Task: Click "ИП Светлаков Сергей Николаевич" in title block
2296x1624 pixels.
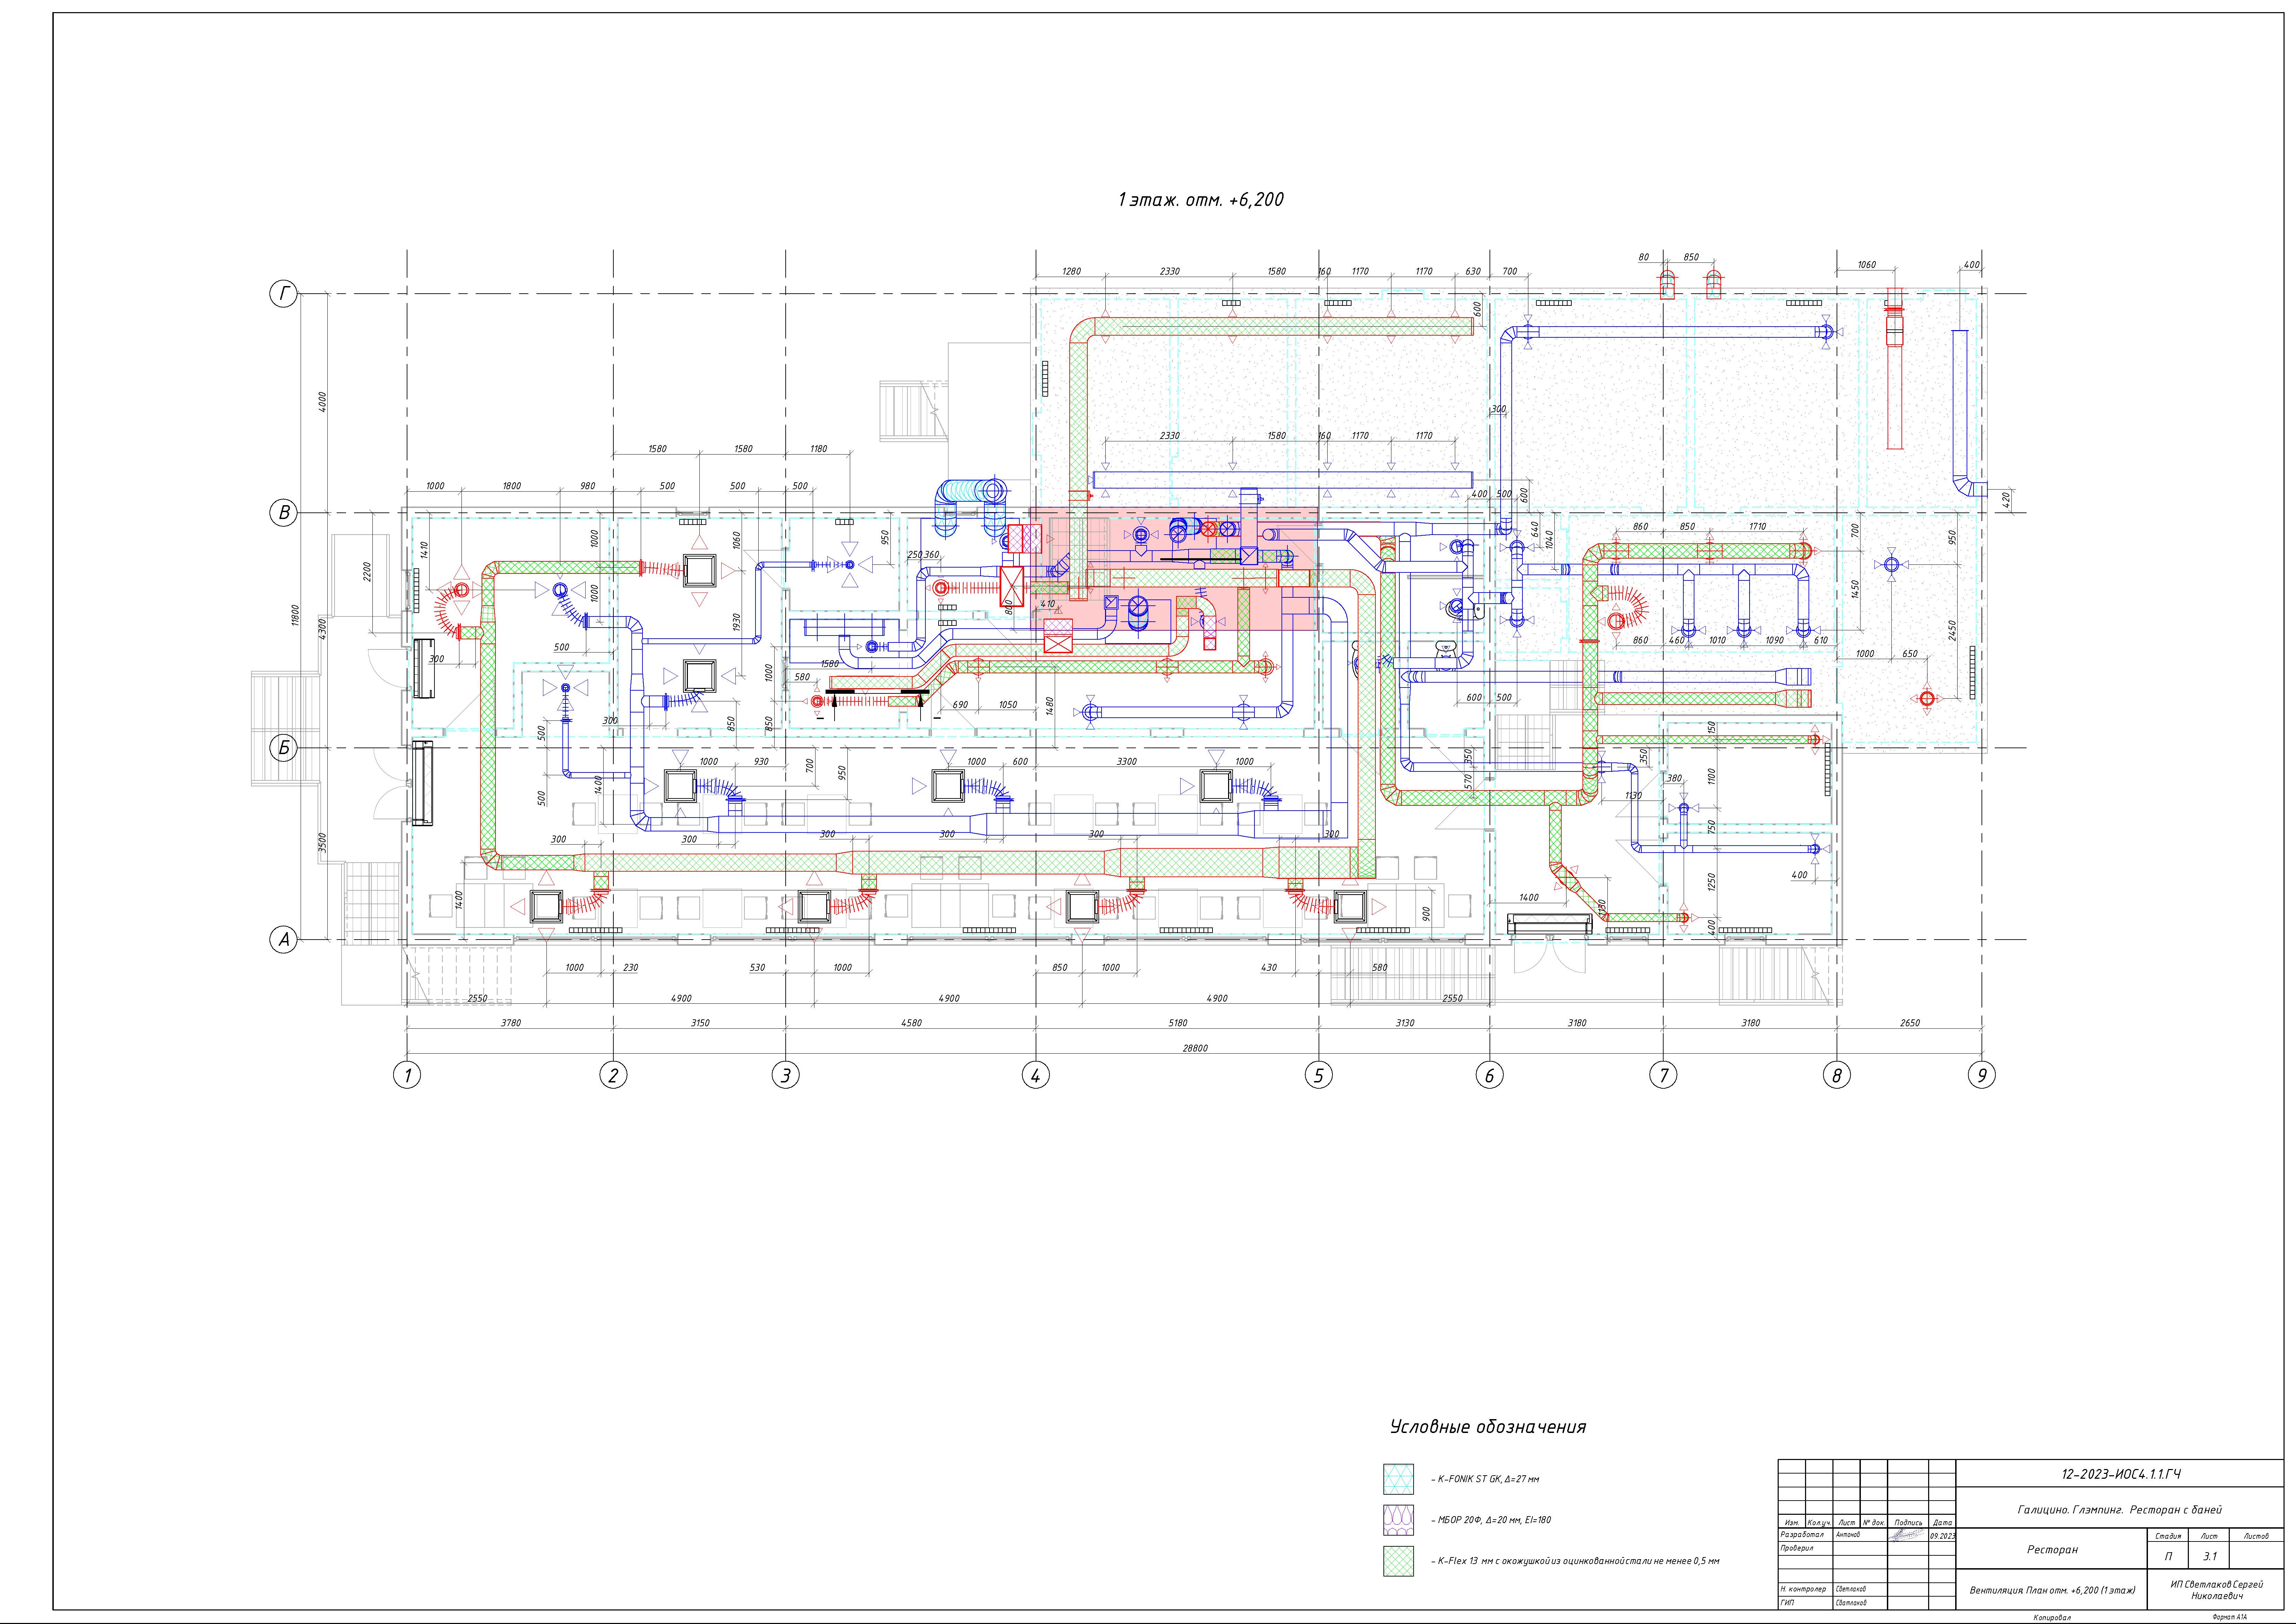Action: coord(2217,1590)
